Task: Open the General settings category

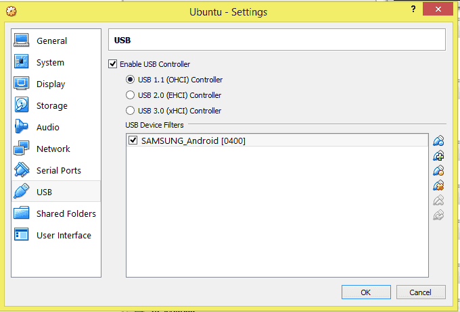Action: click(x=56, y=41)
